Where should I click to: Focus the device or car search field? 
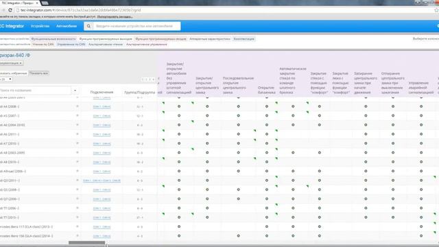tap(137, 26)
